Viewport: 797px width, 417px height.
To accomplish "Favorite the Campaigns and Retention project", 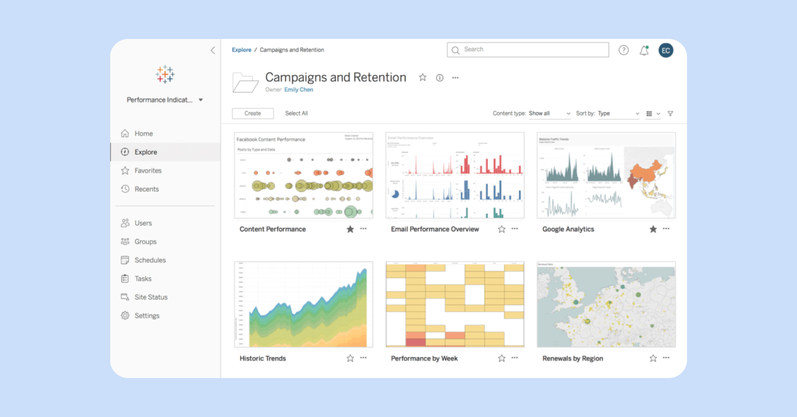I will click(423, 77).
